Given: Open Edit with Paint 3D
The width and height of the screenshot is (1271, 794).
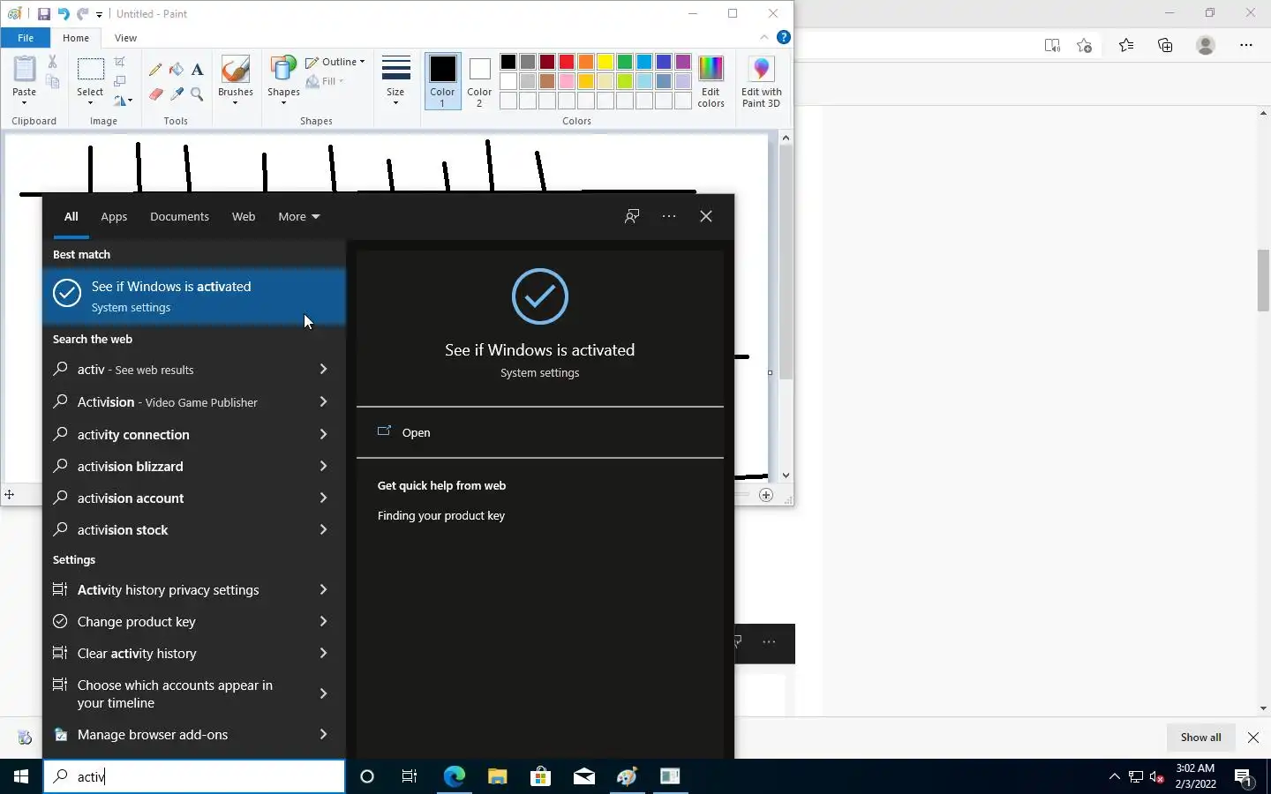Looking at the screenshot, I should click(761, 81).
